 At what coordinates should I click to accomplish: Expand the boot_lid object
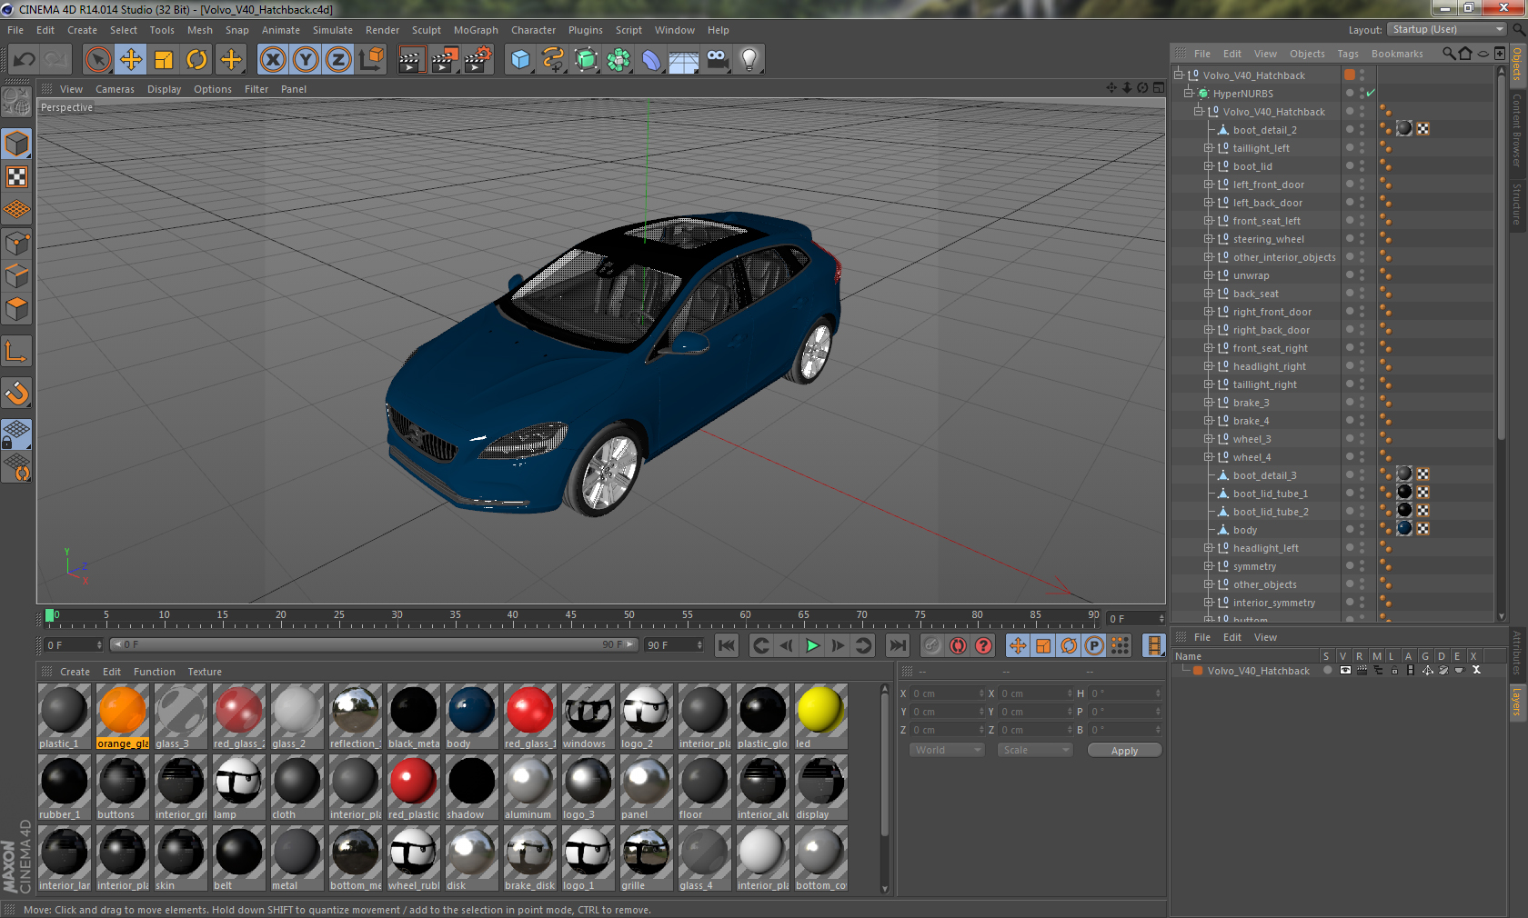click(x=1209, y=166)
